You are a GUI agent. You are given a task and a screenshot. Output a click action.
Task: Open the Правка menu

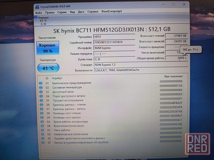coord(50,12)
